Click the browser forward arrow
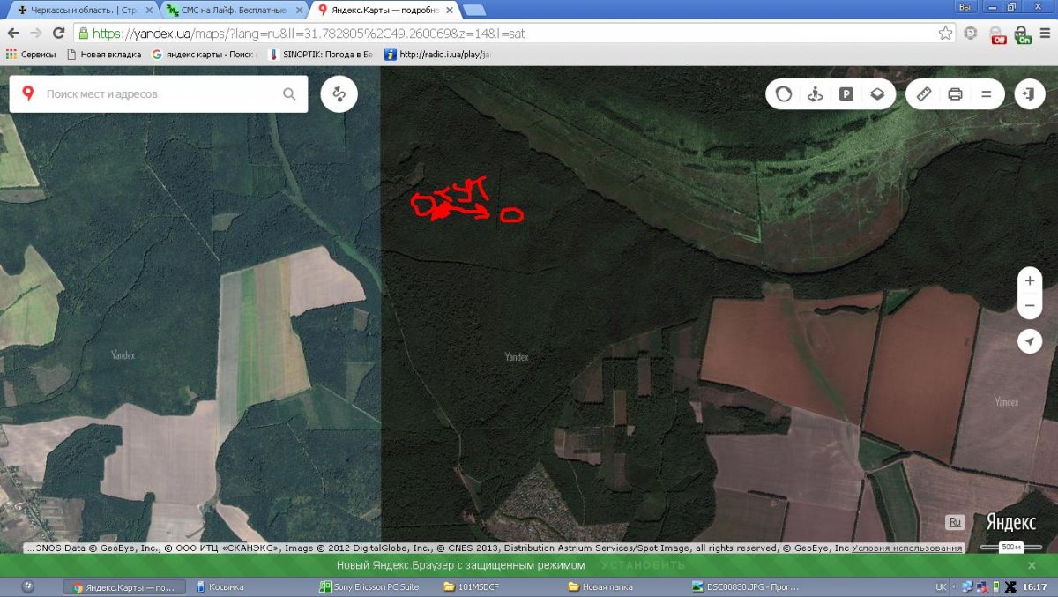1058x597 pixels. [36, 33]
